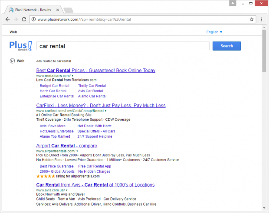
Task: Open 24/7 Support Helpline sitelink
Action: tap(95, 136)
